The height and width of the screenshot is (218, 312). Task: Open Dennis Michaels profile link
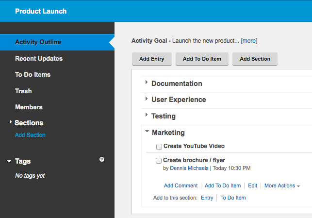[189, 168]
